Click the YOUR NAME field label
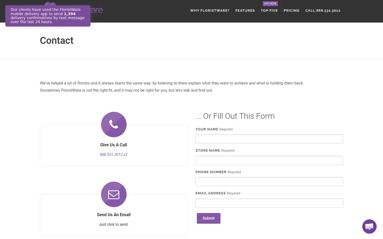 click(207, 129)
